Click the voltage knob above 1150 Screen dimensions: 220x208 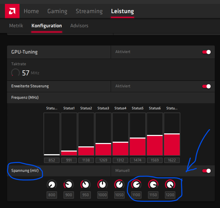click(153, 185)
